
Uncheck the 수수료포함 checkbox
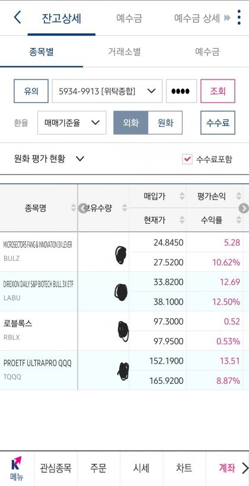pyautogui.click(x=187, y=159)
